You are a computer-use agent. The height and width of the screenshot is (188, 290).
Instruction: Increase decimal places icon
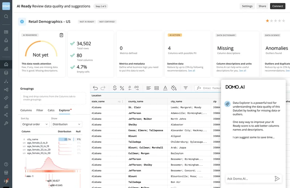(x=137, y=88)
